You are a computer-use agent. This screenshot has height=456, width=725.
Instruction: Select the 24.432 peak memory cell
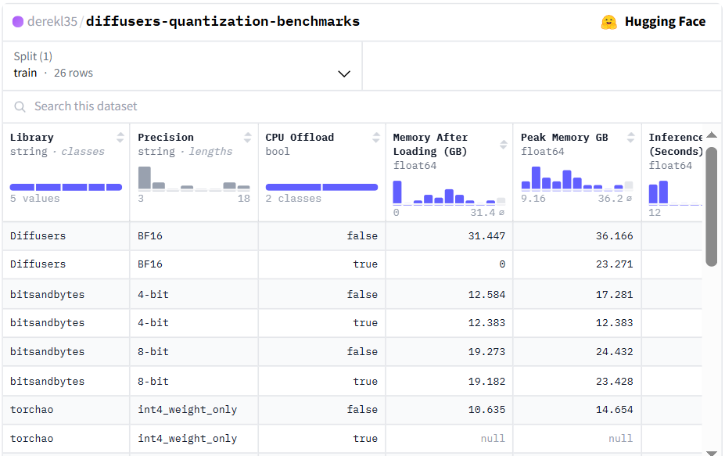(577, 352)
